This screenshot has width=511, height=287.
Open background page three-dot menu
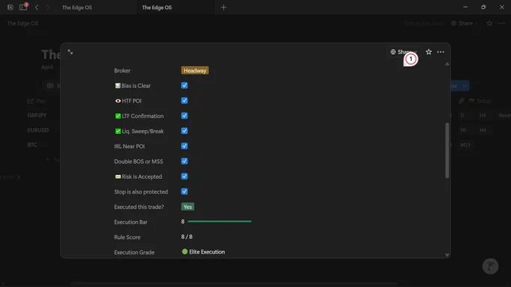coord(501,23)
